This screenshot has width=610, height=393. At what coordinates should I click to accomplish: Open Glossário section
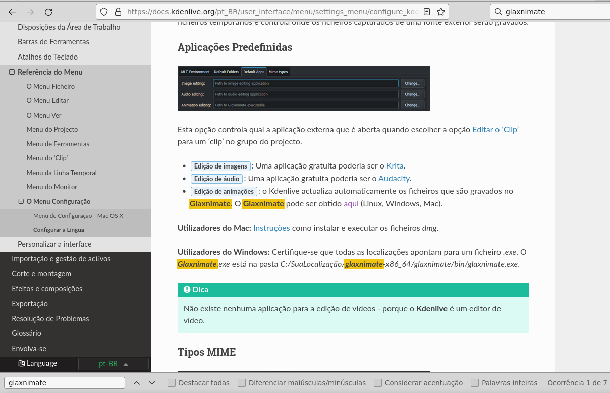27,333
